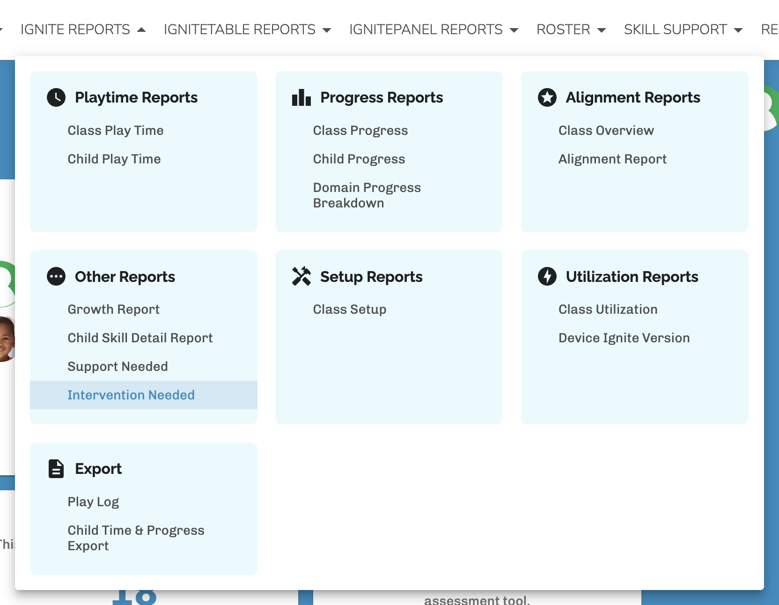Click the star icon beside Alignment Reports
The width and height of the screenshot is (779, 605).
point(547,97)
